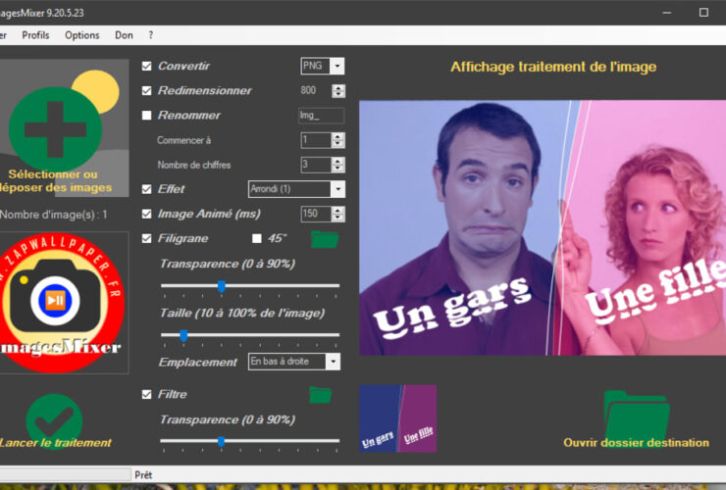Image resolution: width=726 pixels, height=490 pixels.
Task: Click the 'Commencer à' spinner arrows
Action: coord(338,140)
